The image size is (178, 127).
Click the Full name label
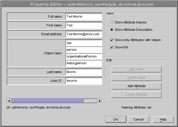(55, 16)
